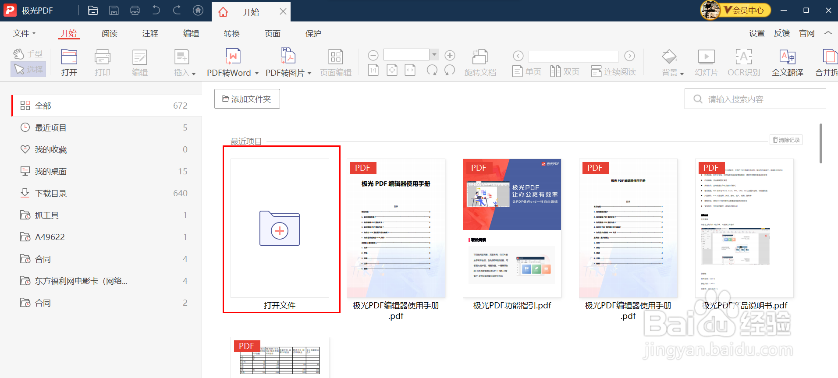Click the 编辑 edit toolbar button
This screenshot has height=378, width=838.
pos(140,63)
